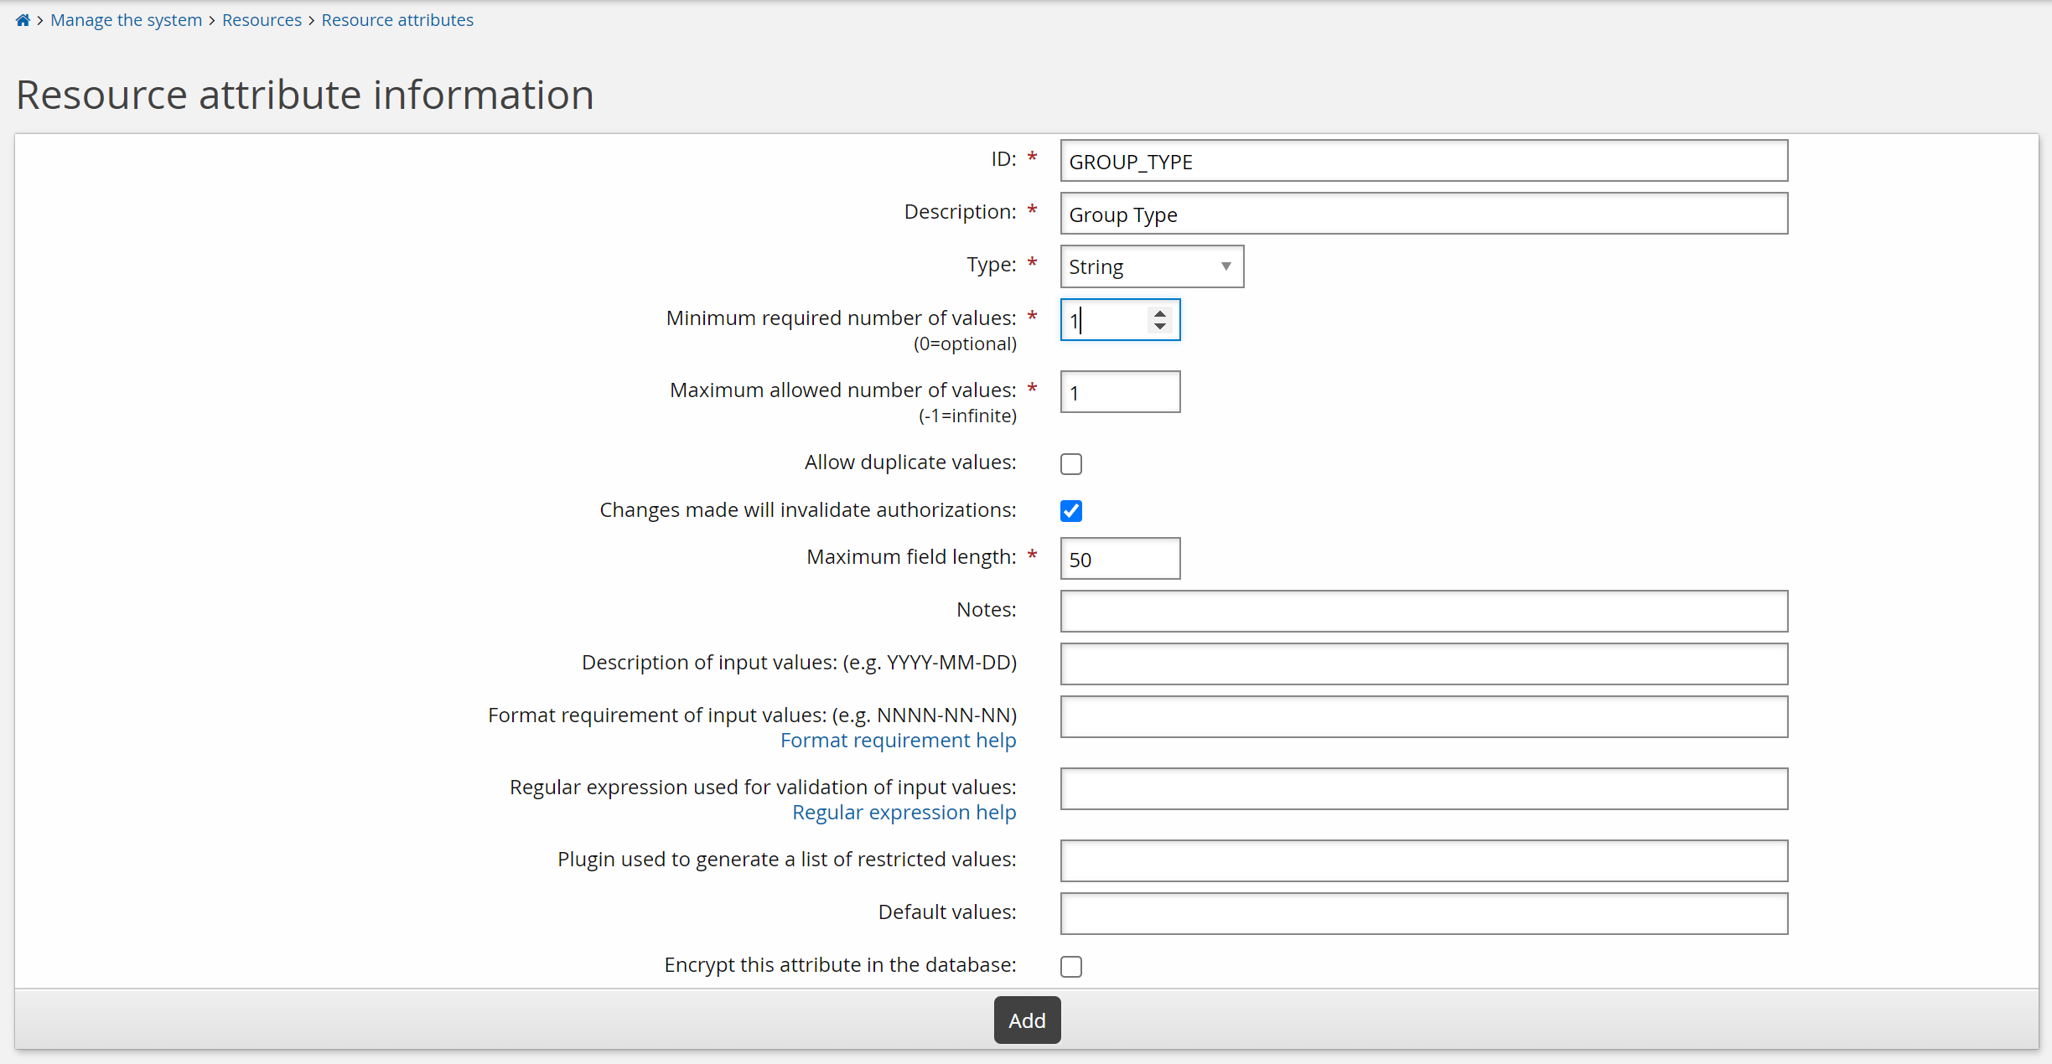Click into the Notes text field
This screenshot has height=1064, width=2052.
1423,611
